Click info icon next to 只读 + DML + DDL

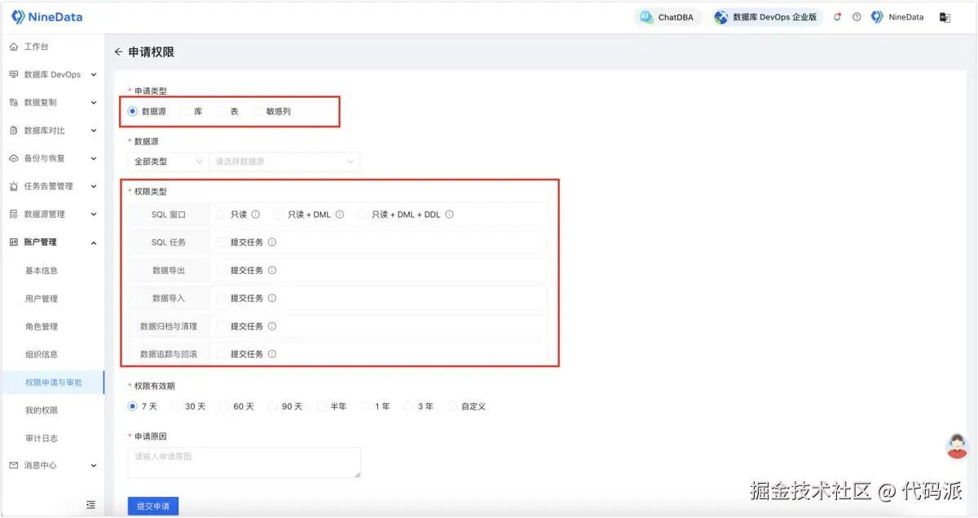tap(449, 215)
